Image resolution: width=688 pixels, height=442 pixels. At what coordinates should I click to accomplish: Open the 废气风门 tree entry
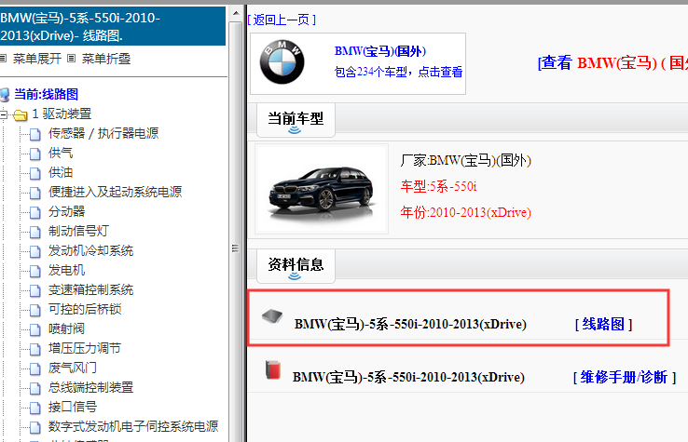[72, 368]
